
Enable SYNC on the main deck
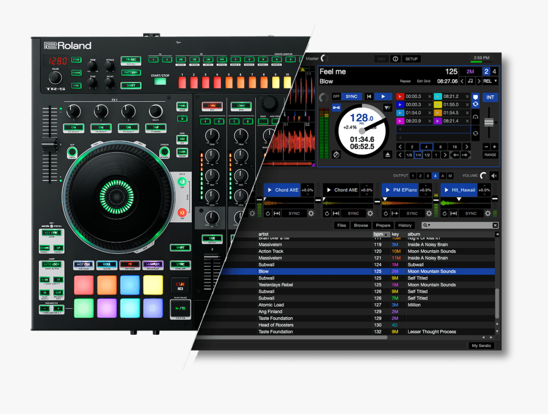click(x=352, y=96)
